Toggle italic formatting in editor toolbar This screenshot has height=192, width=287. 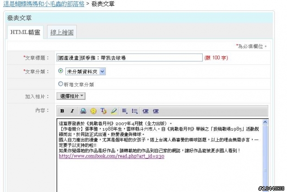coord(72,111)
